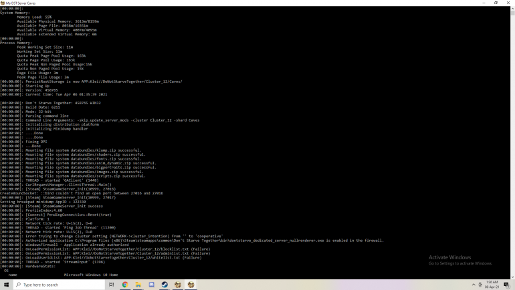Select the highlighted active Don't Starve server taskbar icon

(x=191, y=285)
